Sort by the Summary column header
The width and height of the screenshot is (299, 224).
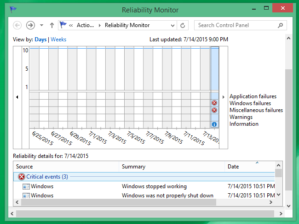click(133, 167)
